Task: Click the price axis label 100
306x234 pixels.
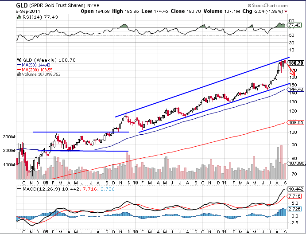Action: pos(293,132)
